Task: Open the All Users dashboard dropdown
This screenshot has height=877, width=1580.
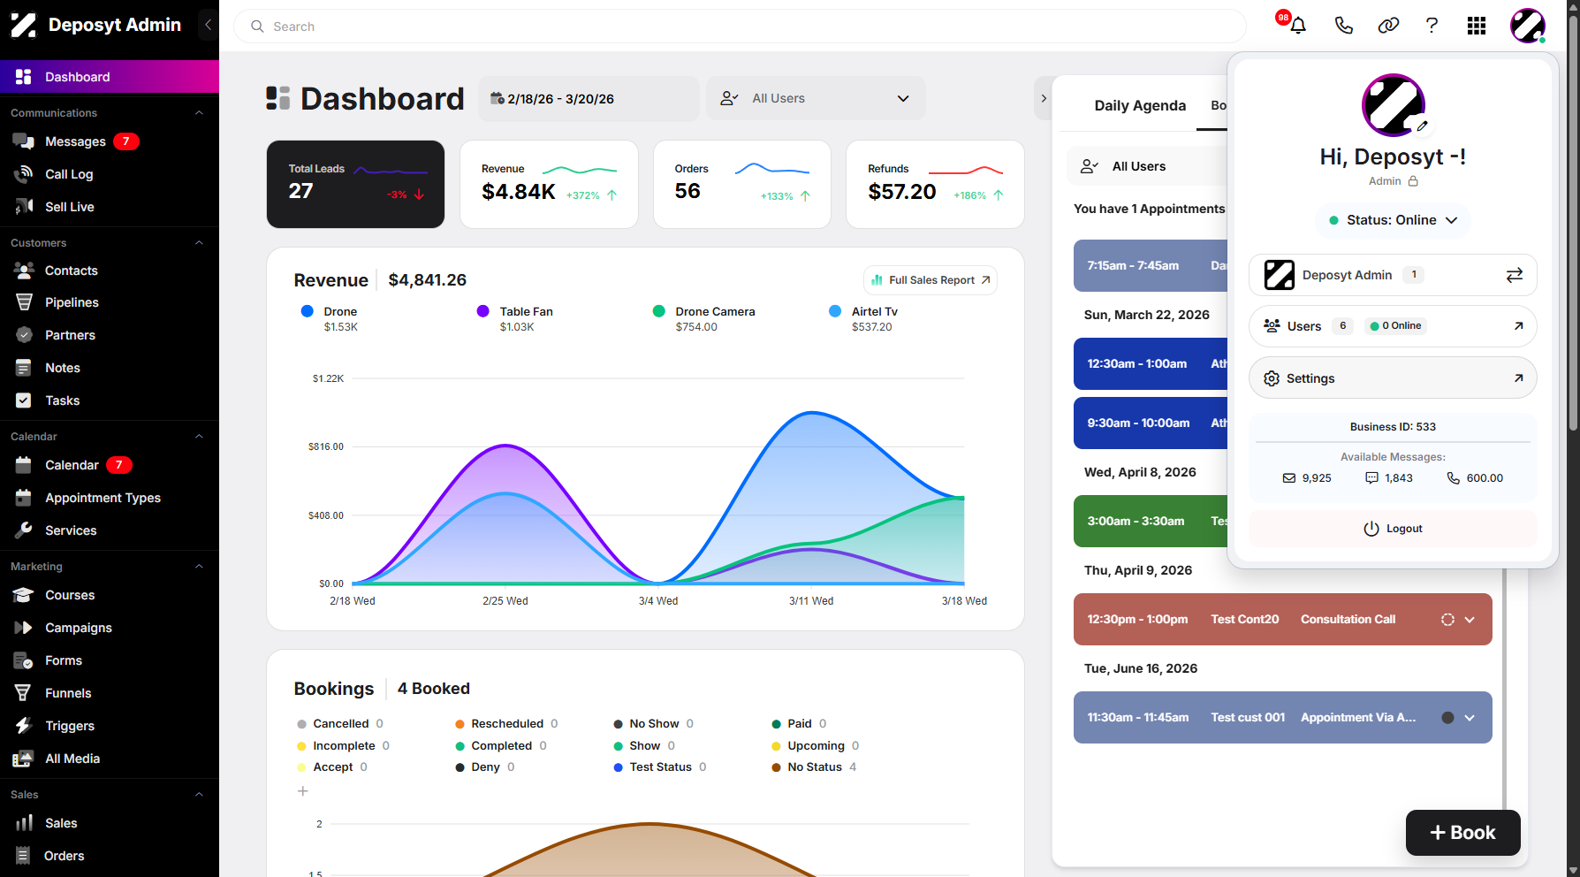Action: [x=816, y=98]
